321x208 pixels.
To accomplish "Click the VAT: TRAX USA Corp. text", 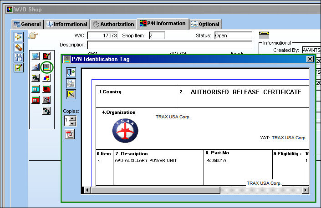I will click(284, 138).
